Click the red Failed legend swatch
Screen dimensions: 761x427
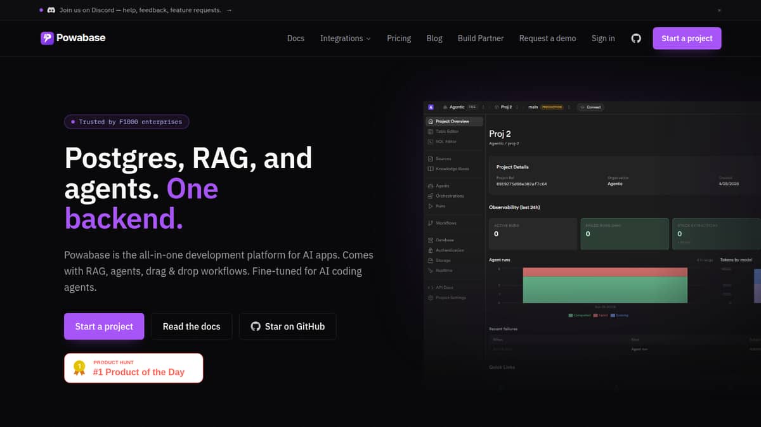[x=595, y=315]
